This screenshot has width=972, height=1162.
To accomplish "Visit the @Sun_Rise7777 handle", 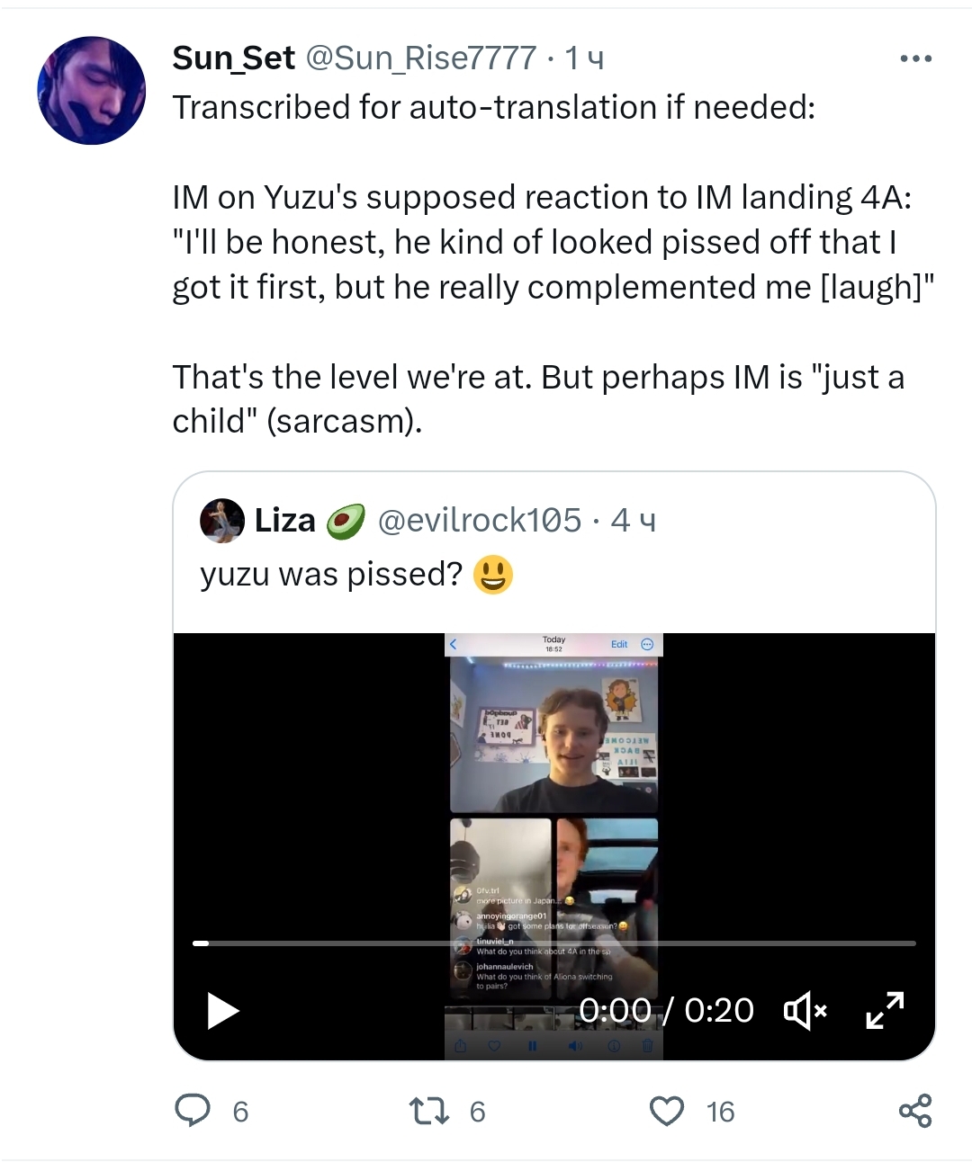I will 421,58.
